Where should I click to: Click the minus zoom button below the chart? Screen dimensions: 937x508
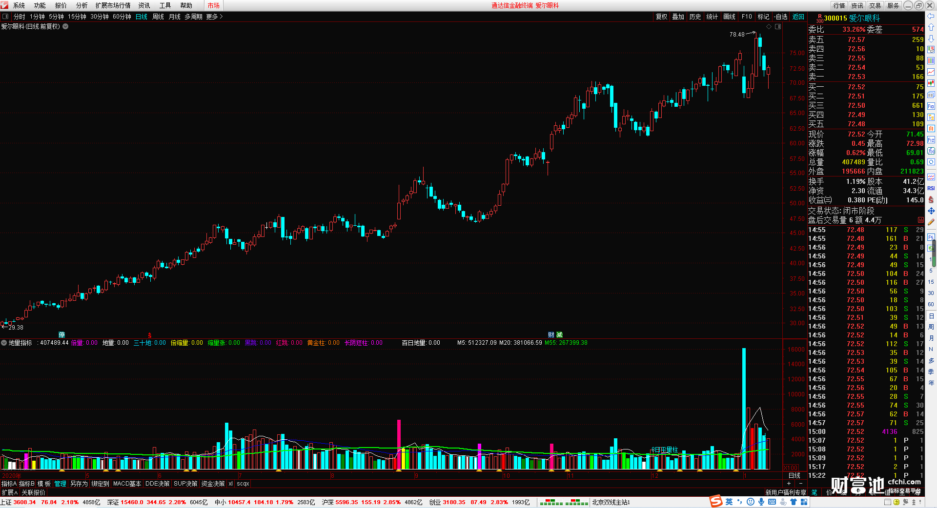point(800,484)
